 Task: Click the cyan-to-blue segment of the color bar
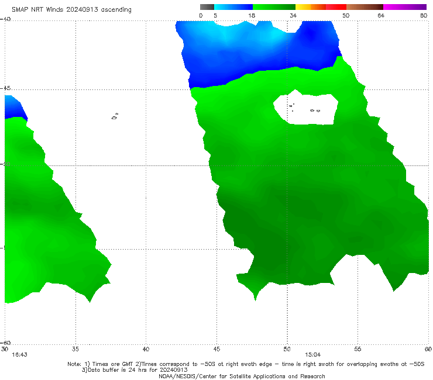click(233, 7)
